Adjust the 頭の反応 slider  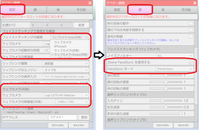[166, 75]
